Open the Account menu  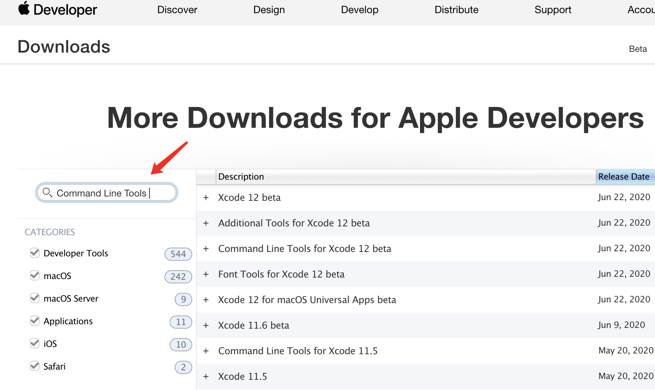641,10
